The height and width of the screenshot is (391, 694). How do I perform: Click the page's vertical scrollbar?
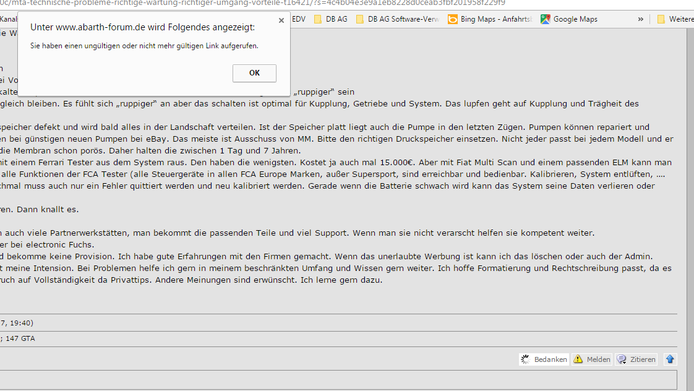[x=690, y=186]
